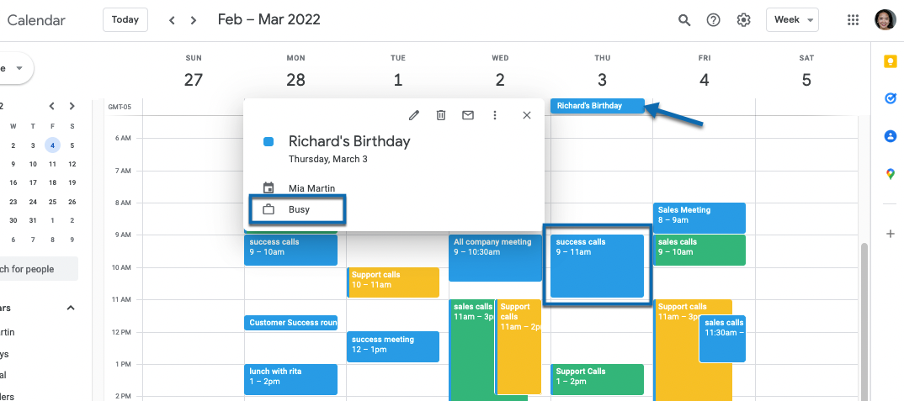
Task: Click the blue event color square
Action: (269, 142)
